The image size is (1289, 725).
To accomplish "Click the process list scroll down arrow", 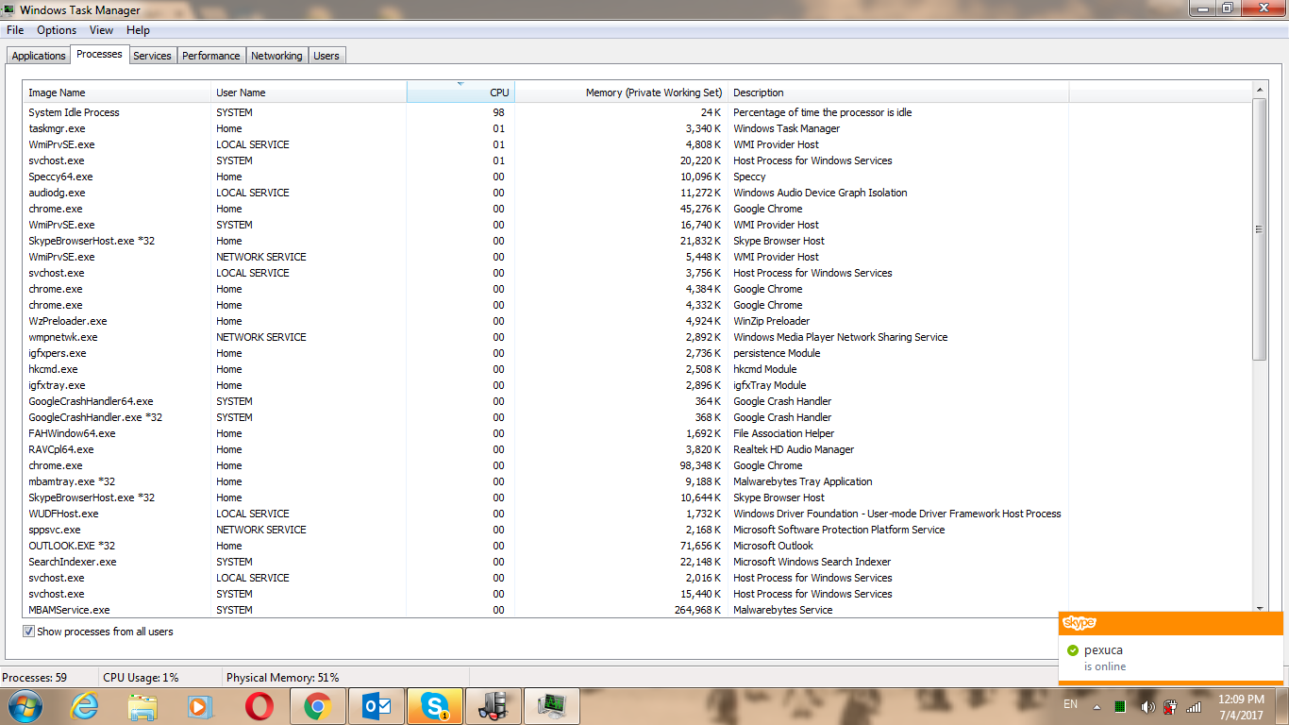I will coord(1259,610).
